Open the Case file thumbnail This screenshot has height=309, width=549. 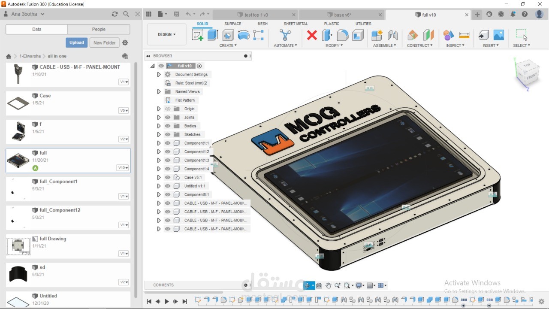pos(18,103)
